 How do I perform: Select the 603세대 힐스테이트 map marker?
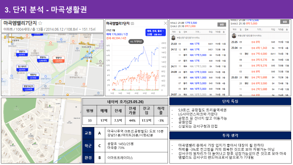click(22, 68)
